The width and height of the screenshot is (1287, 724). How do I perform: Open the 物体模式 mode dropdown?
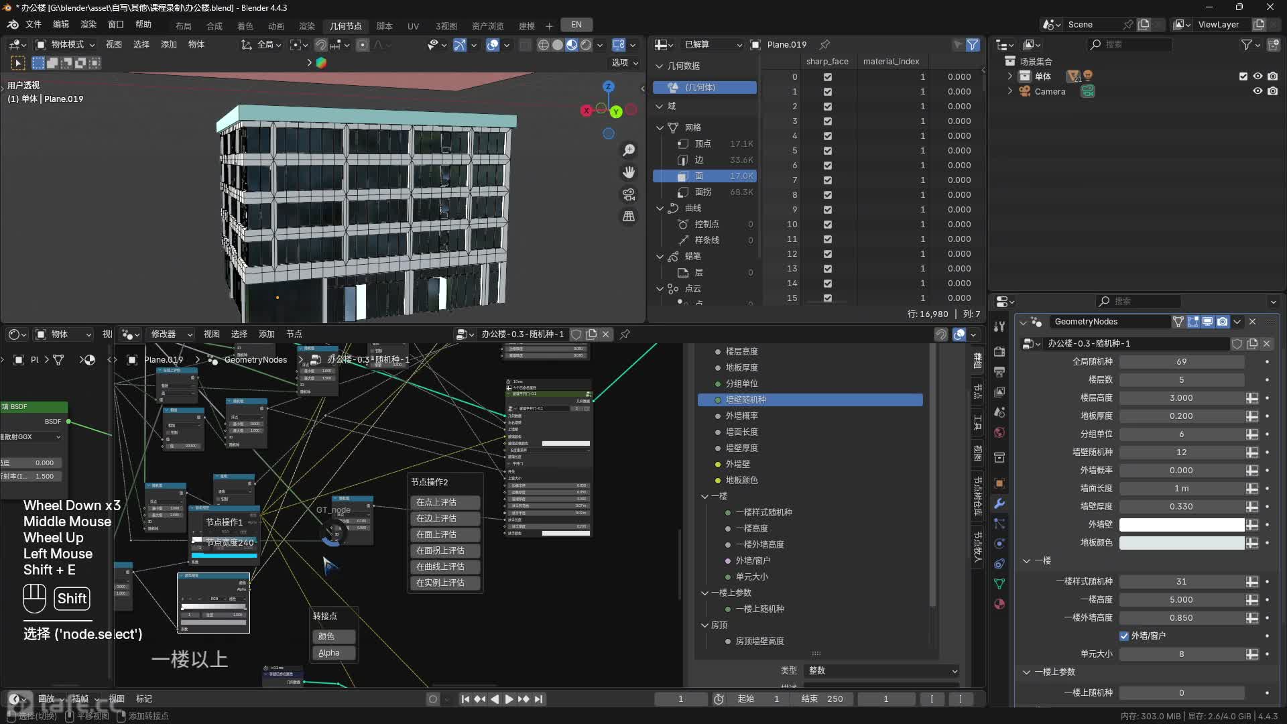tap(65, 45)
